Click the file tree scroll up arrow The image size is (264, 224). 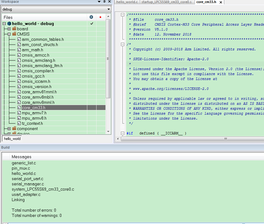point(108,16)
